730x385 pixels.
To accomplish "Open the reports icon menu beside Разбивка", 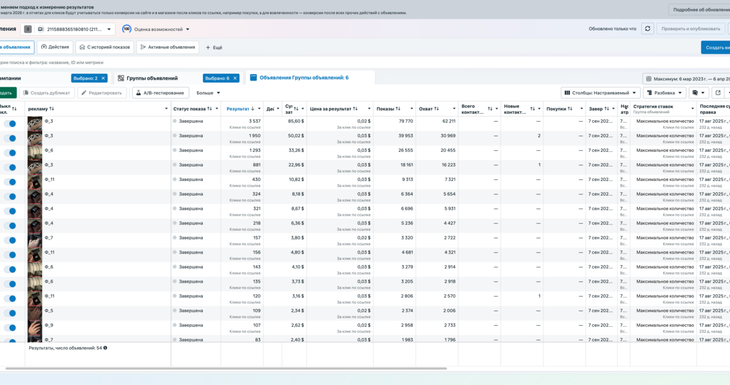I will click(698, 93).
